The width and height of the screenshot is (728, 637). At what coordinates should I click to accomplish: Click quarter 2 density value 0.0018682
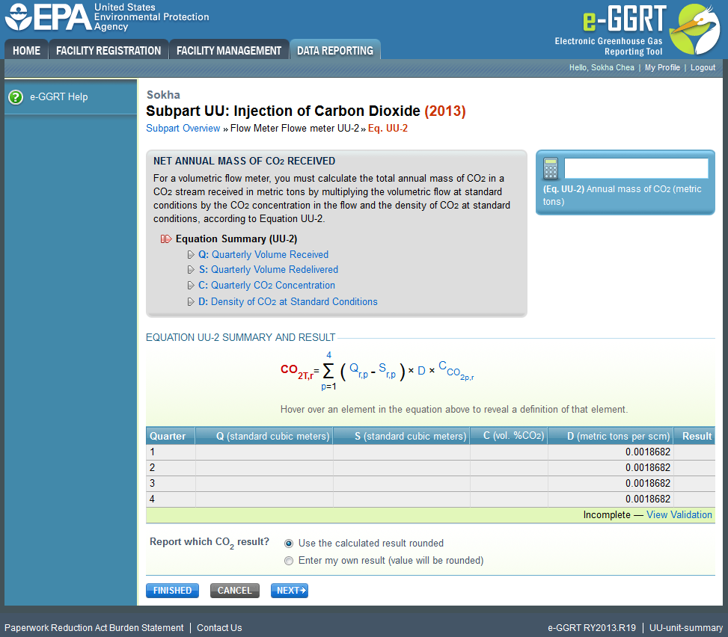point(648,468)
